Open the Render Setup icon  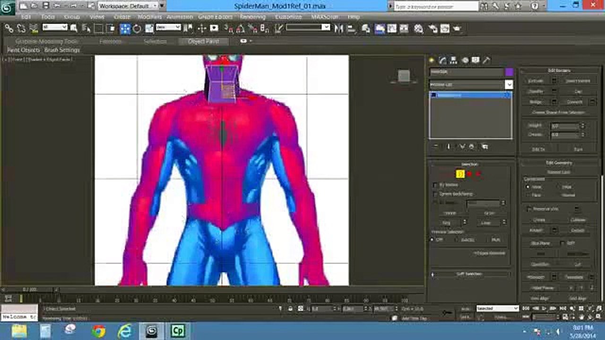pyautogui.click(x=433, y=28)
